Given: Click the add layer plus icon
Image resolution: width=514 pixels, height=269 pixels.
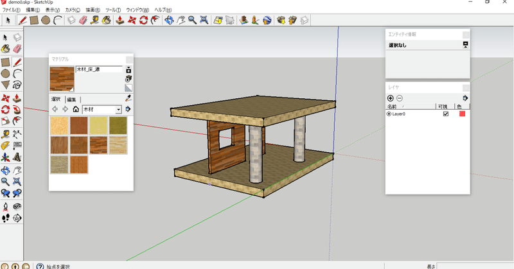Looking at the screenshot, I should 390,98.
